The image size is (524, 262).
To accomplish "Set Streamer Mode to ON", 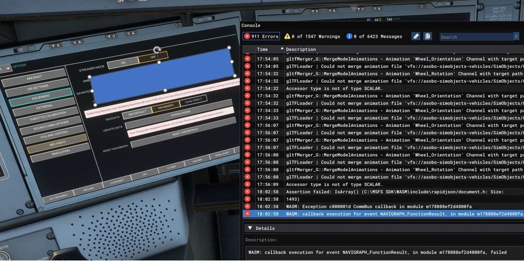I will [124, 61].
